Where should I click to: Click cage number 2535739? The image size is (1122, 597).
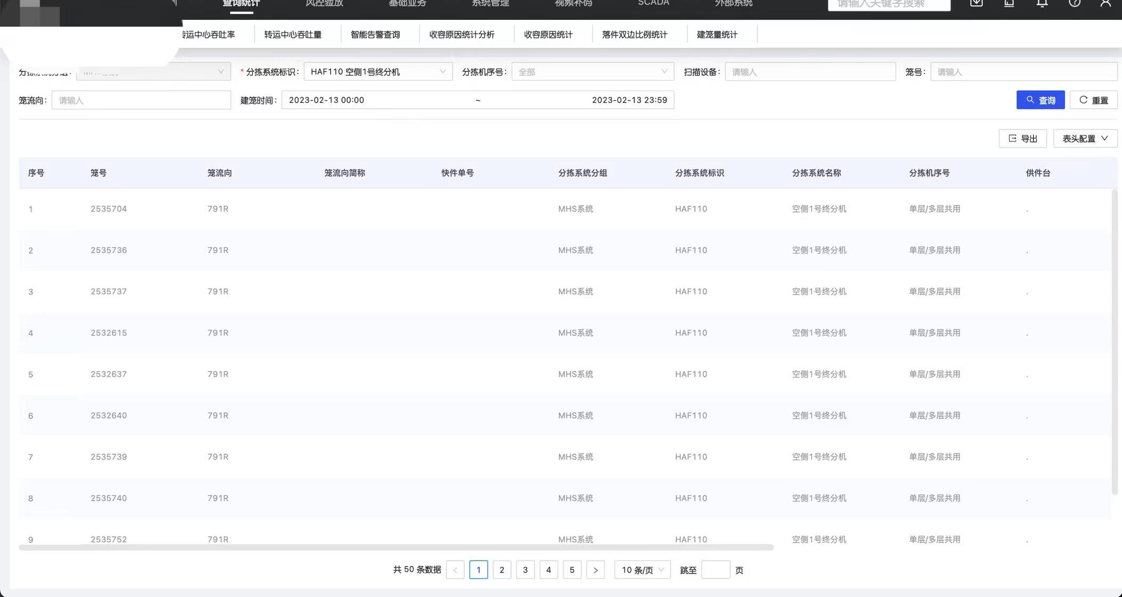(x=109, y=457)
